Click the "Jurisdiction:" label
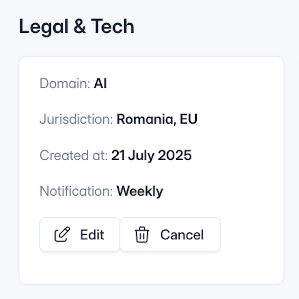299x299 pixels. tap(76, 119)
